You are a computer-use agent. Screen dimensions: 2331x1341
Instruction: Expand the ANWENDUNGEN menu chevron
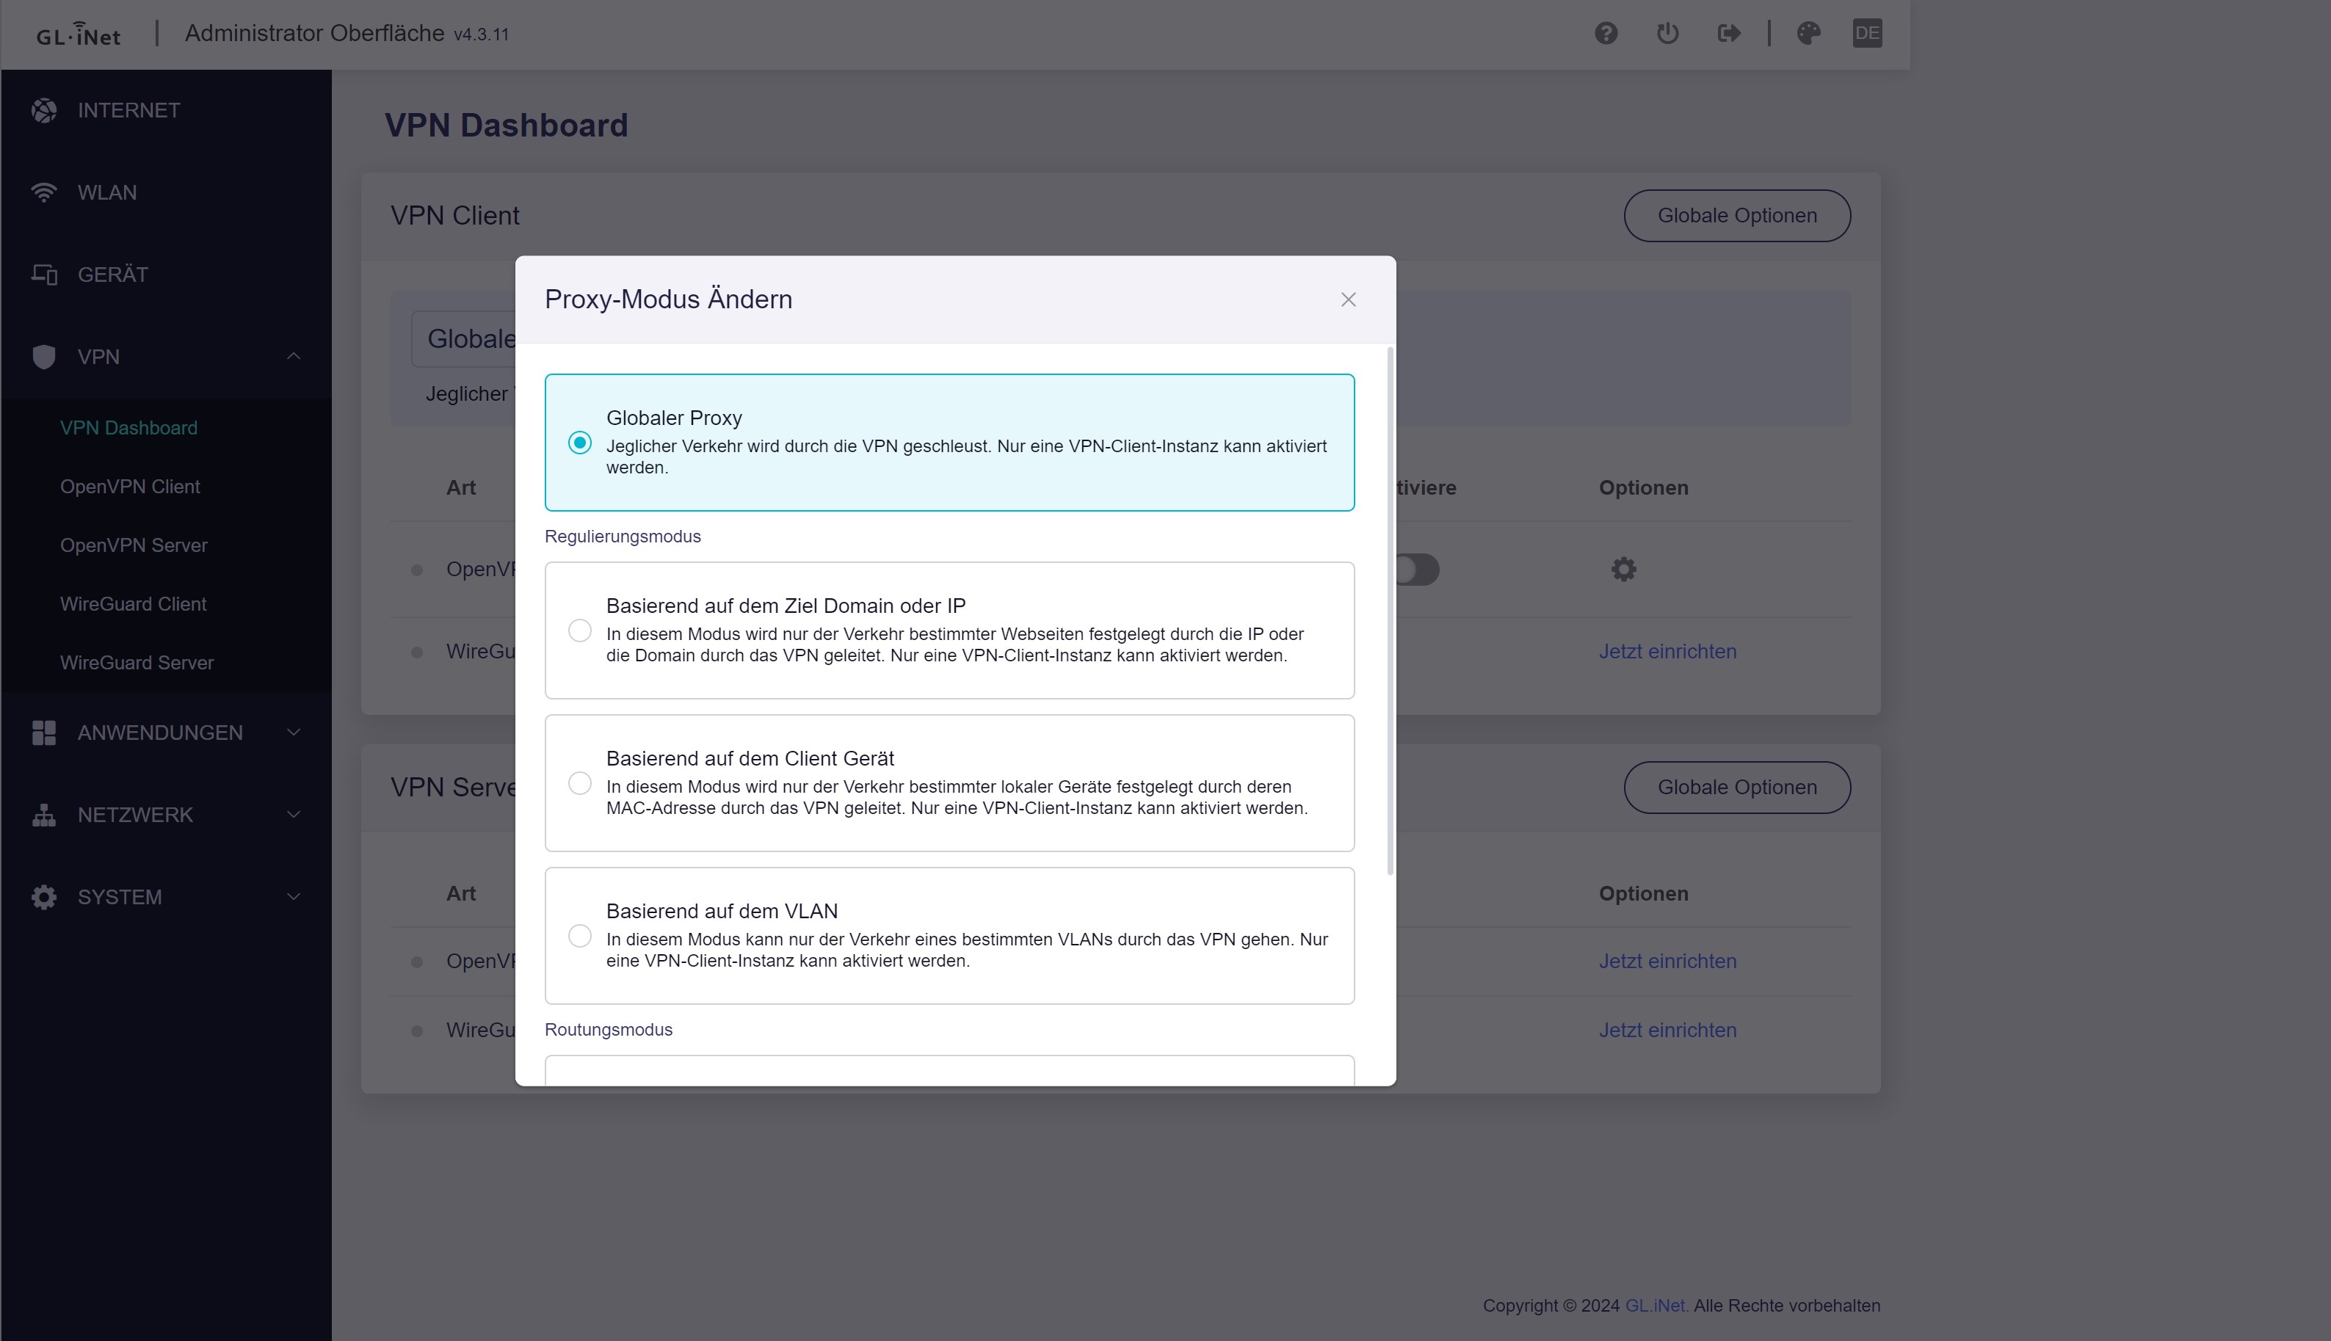coord(293,733)
